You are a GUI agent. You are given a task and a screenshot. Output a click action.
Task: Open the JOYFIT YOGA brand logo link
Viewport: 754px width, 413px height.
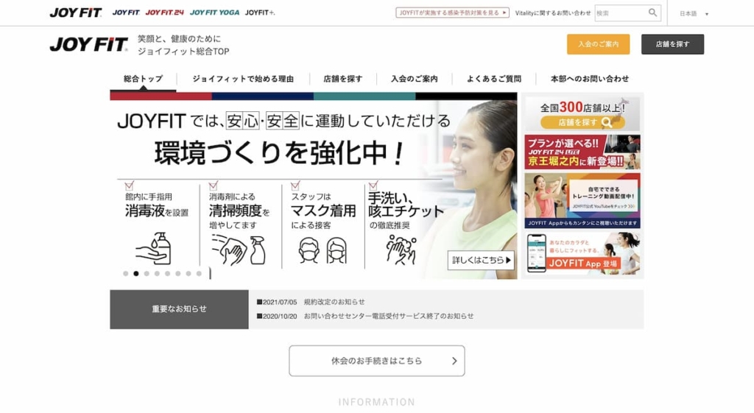(x=214, y=13)
